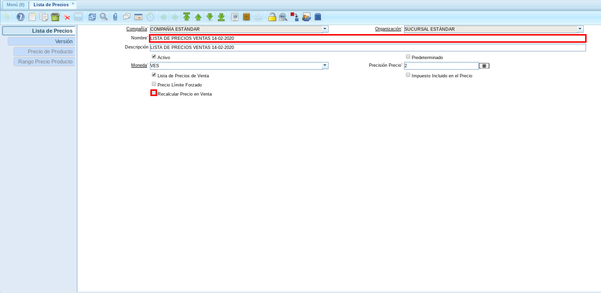Click the parent record left arrow icon
This screenshot has height=293, width=601.
pos(164,17)
